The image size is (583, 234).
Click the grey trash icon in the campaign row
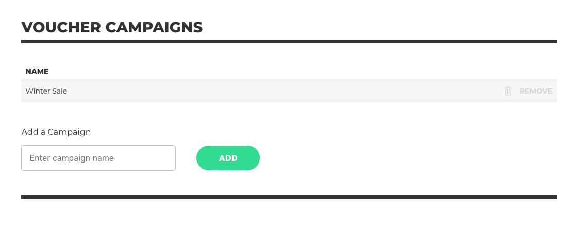pyautogui.click(x=508, y=91)
